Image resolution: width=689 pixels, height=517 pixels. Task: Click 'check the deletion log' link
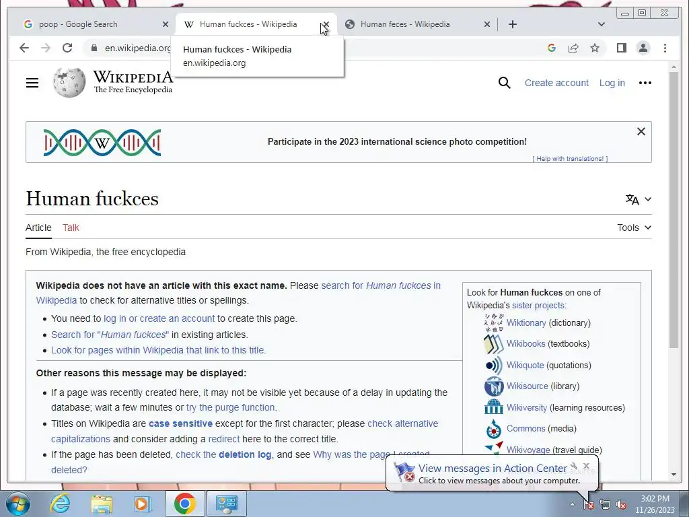click(223, 454)
